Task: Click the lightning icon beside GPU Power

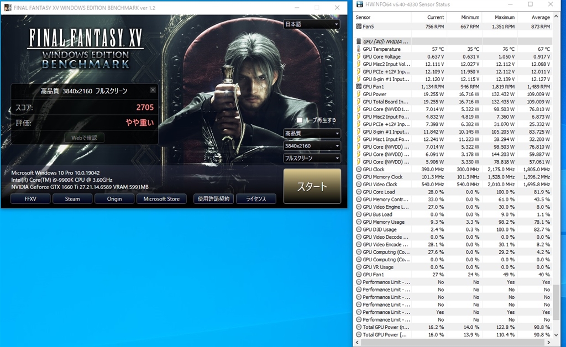Action: (x=358, y=94)
